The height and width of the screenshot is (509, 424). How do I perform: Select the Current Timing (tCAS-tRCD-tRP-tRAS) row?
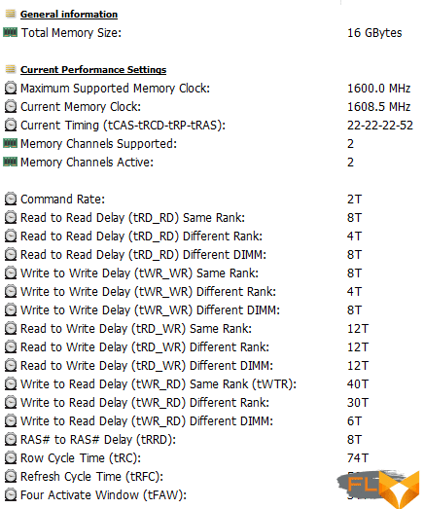(209, 126)
